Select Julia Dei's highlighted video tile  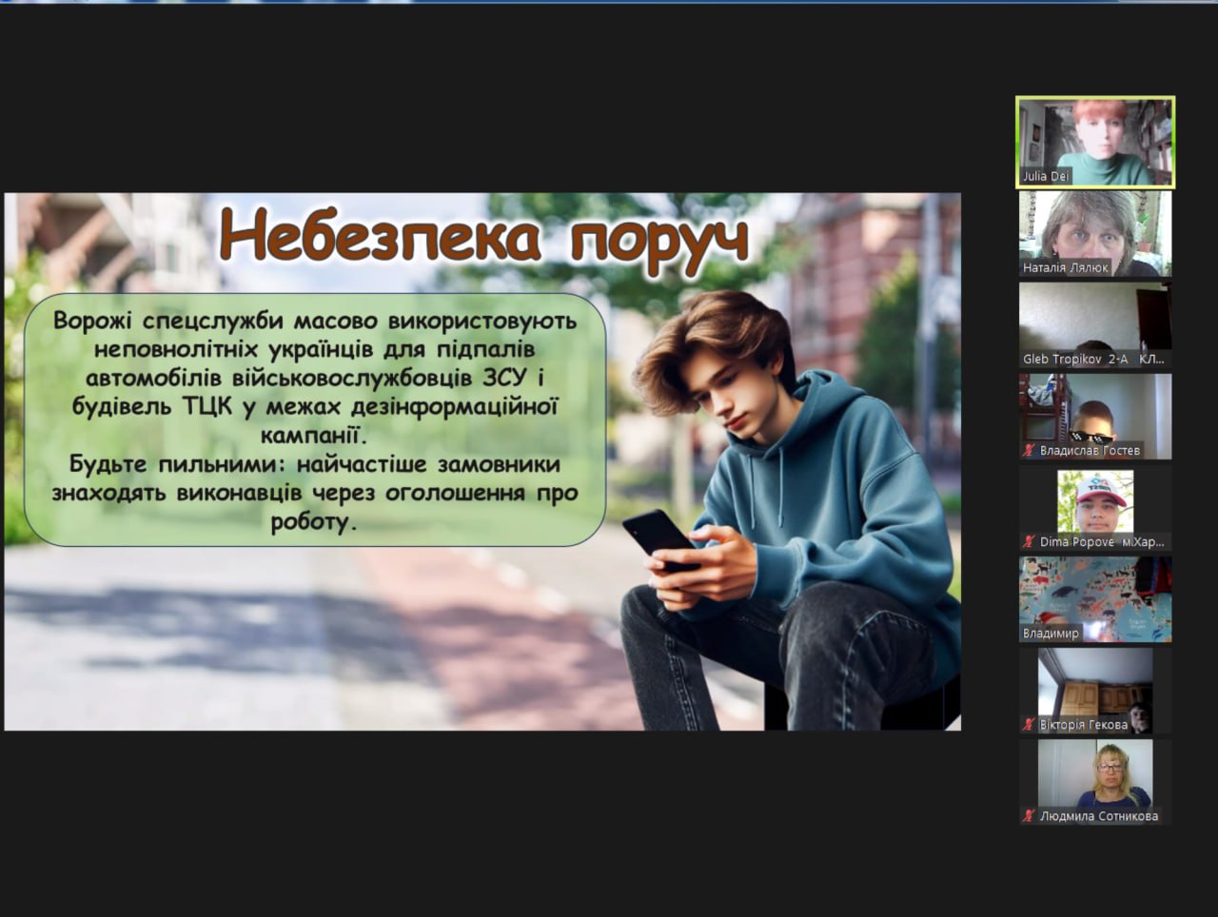[x=1095, y=142]
